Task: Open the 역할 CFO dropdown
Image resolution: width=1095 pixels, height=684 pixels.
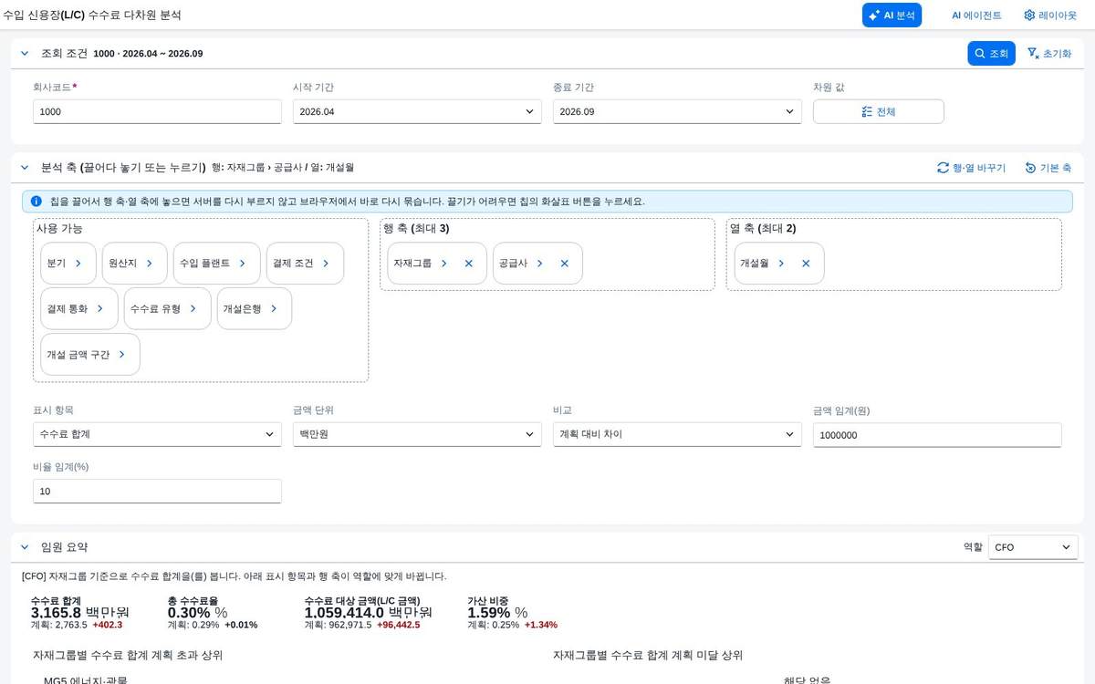Action: (1033, 547)
